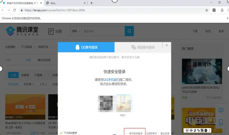Click the input method toolbar M icon
Image resolution: width=229 pixels, height=135 pixels.
click(187, 130)
